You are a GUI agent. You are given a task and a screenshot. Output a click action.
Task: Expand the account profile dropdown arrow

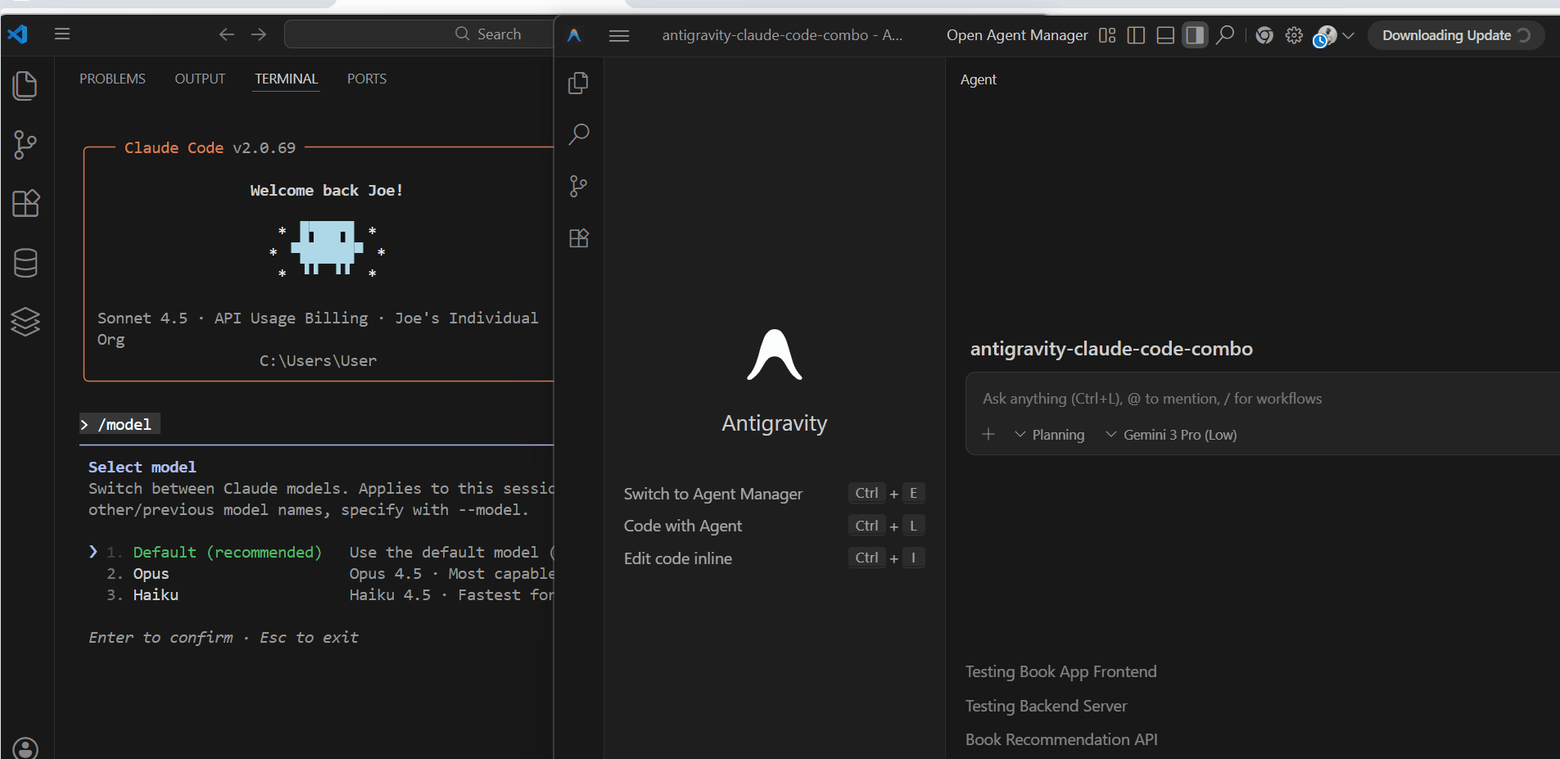(1349, 35)
